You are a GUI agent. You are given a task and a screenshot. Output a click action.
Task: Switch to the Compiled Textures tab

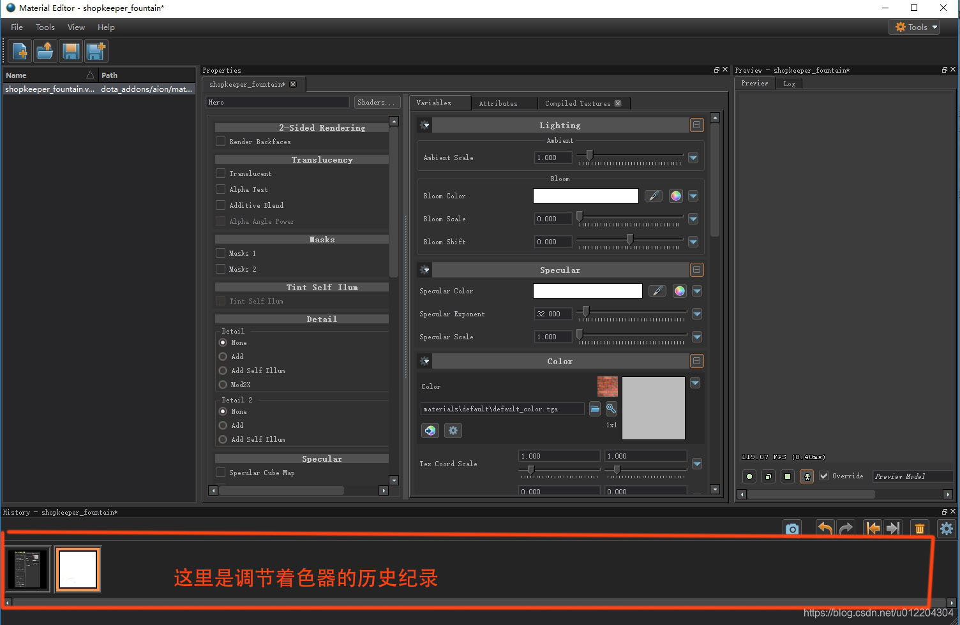578,103
